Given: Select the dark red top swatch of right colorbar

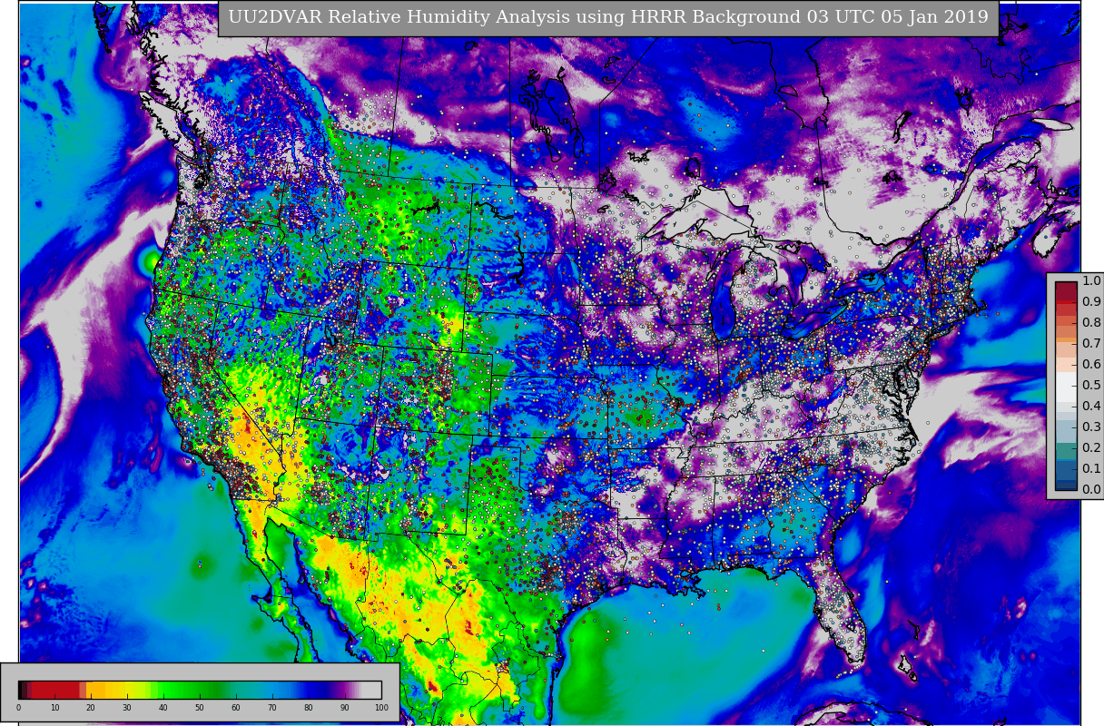Looking at the screenshot, I should click(1066, 291).
